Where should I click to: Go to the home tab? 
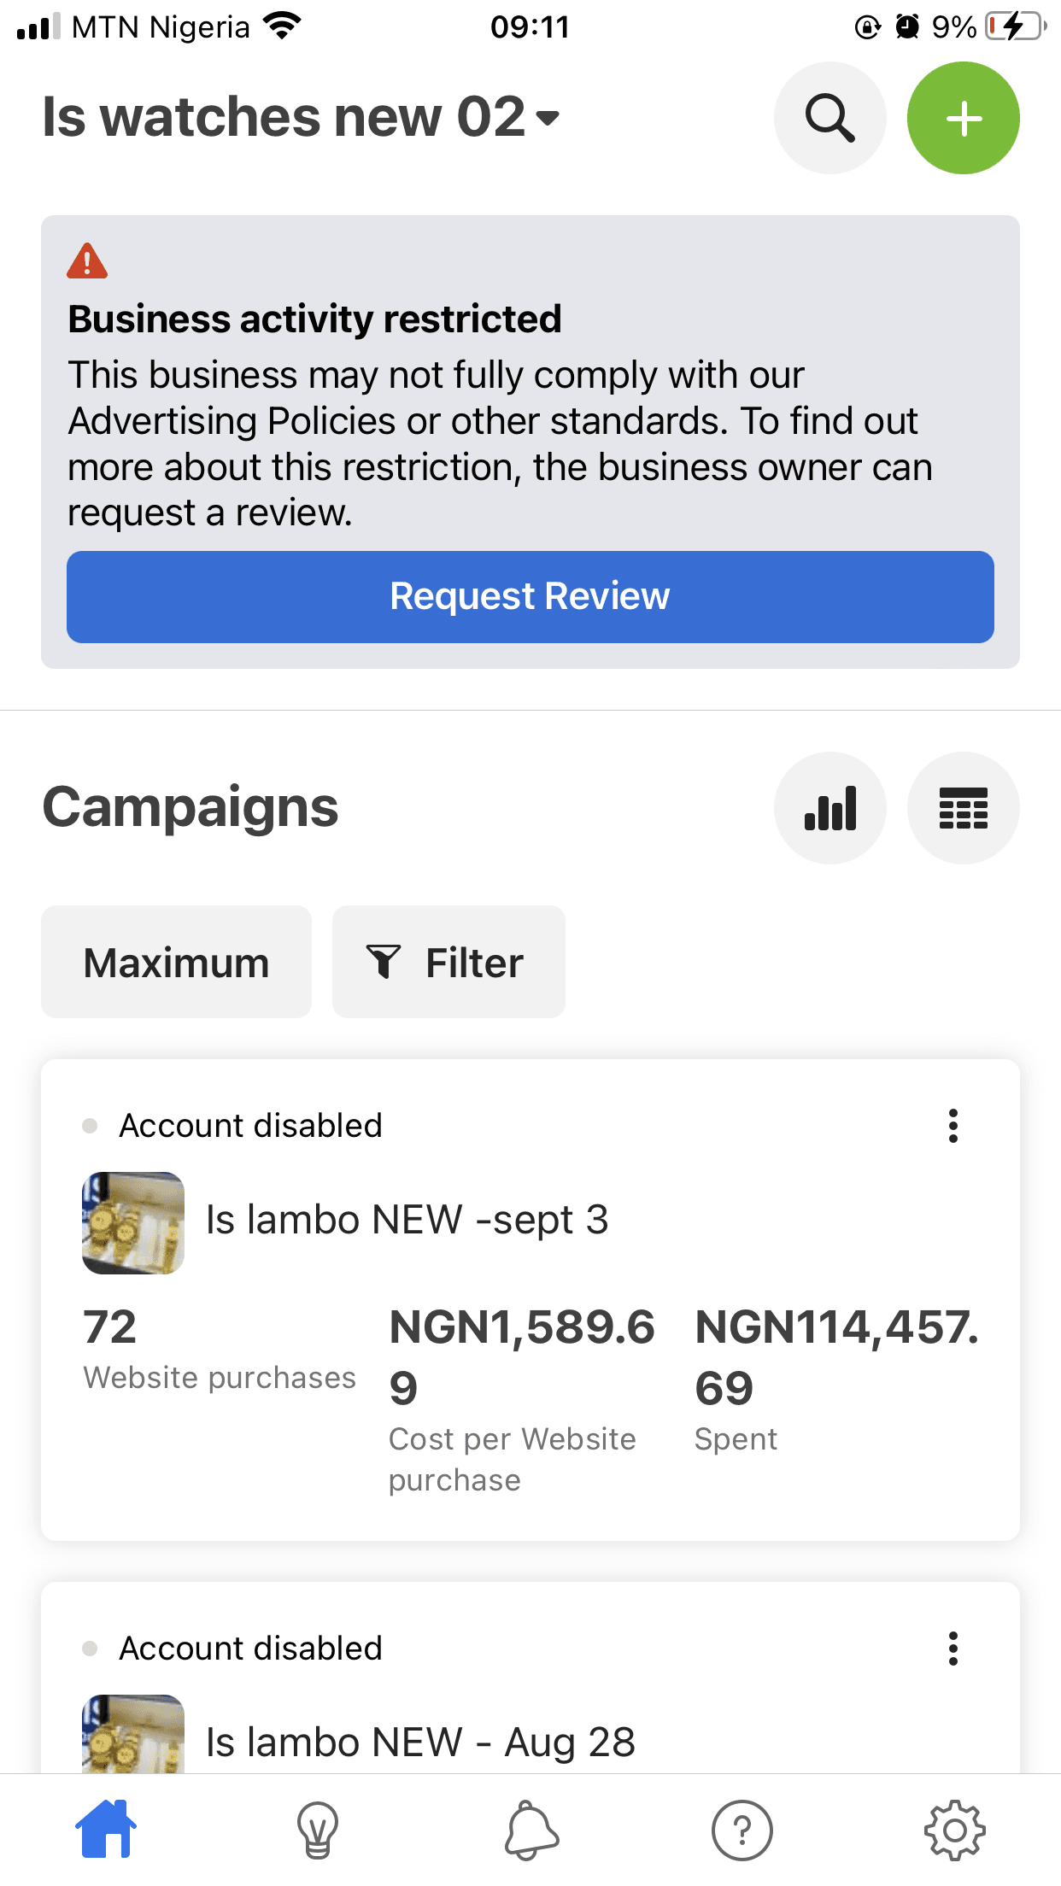[106, 1829]
